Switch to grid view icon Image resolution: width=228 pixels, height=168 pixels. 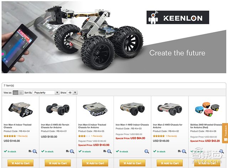coord(15,93)
